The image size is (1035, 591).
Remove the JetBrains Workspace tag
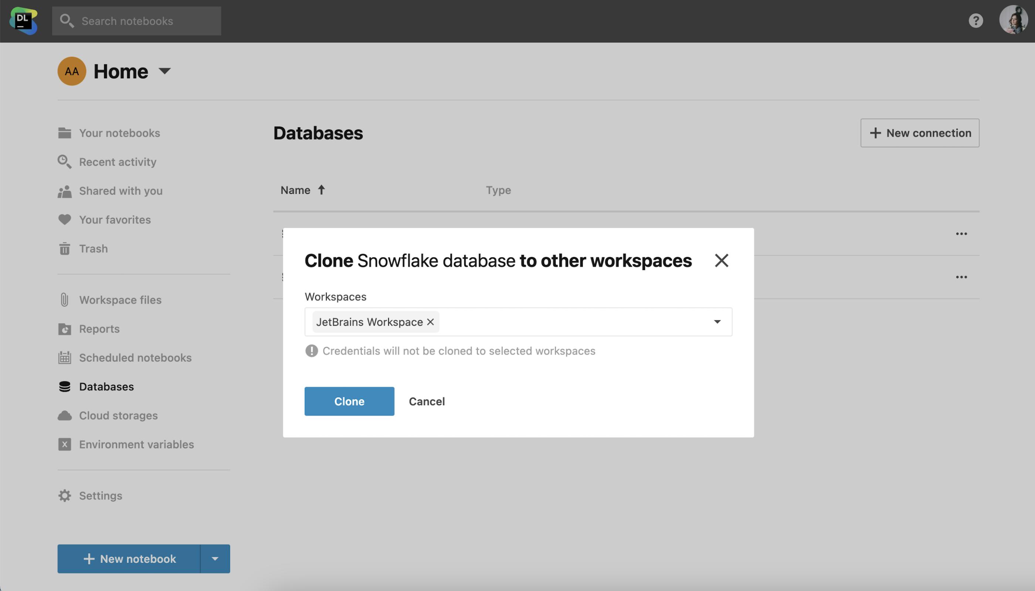[x=430, y=322]
